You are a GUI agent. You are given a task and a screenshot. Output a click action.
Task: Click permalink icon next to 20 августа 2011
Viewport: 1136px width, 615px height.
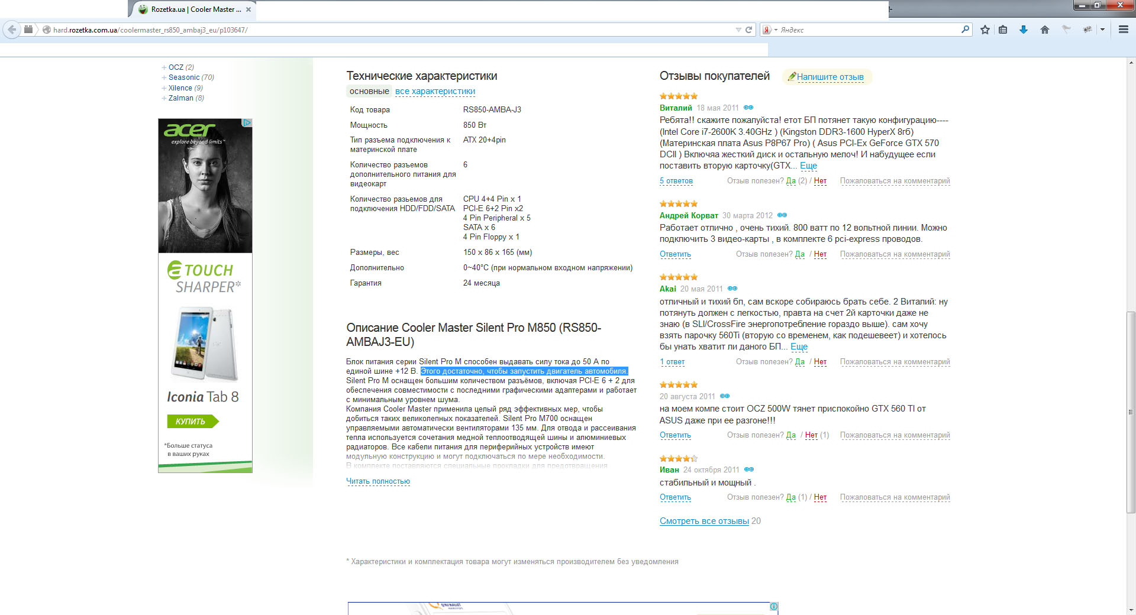(725, 396)
